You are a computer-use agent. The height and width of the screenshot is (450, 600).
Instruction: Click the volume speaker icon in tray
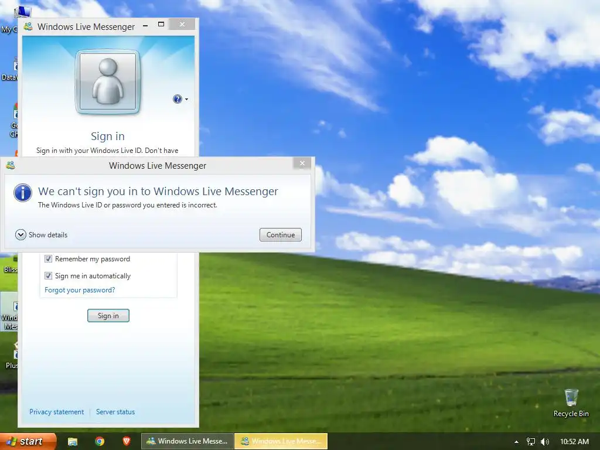tap(545, 442)
